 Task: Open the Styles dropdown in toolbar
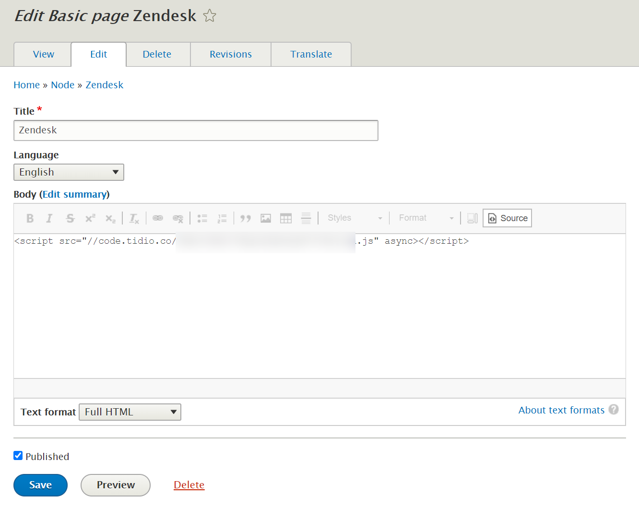(x=355, y=218)
